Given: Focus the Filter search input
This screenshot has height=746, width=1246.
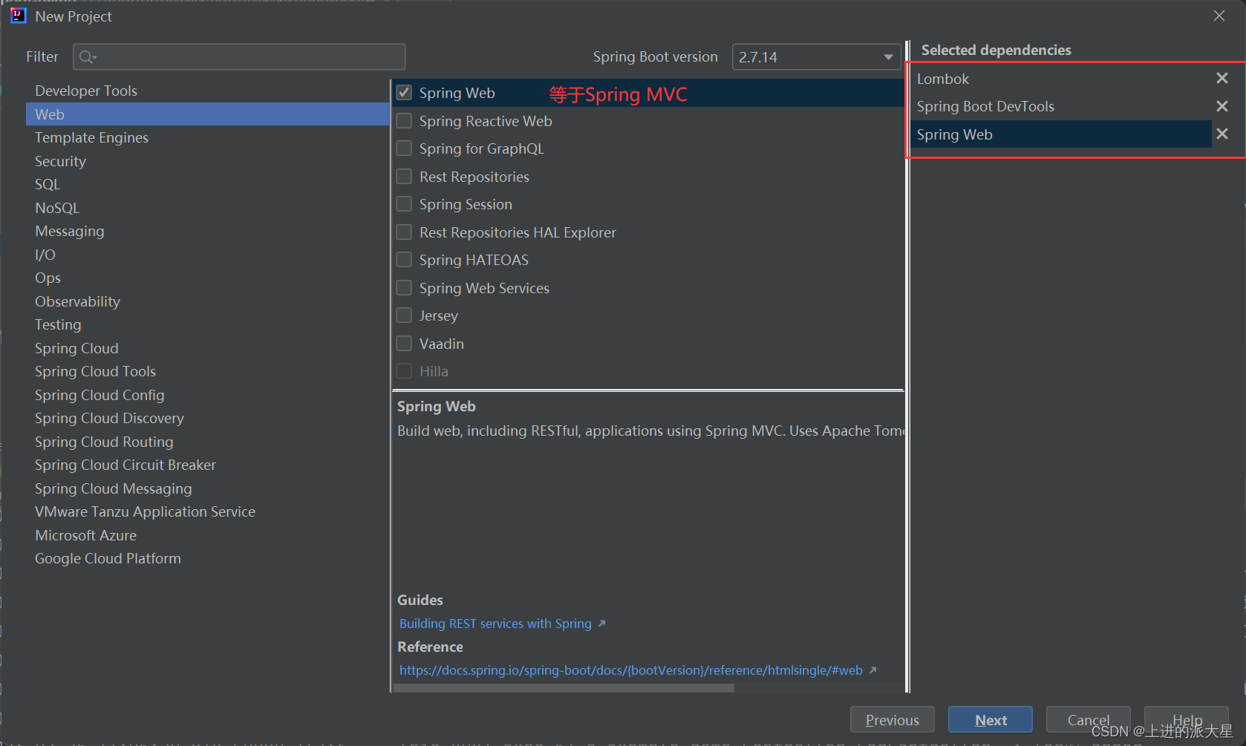Looking at the screenshot, I should click(239, 57).
